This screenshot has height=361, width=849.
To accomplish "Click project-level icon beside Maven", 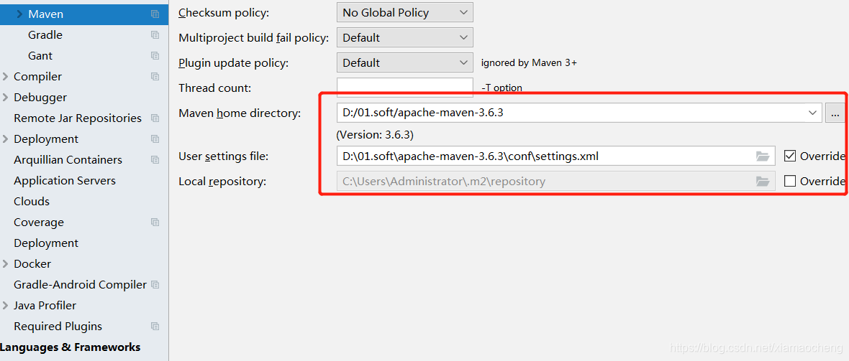I will 155,14.
